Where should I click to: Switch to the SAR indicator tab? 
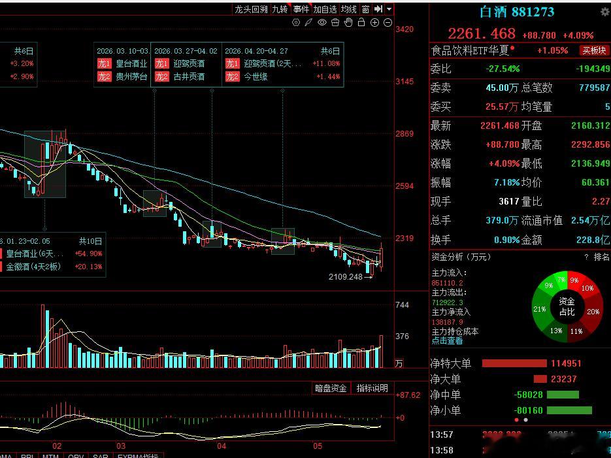(x=101, y=455)
